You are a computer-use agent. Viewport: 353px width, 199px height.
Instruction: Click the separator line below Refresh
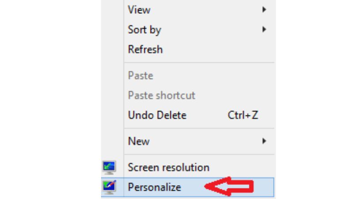click(199, 62)
